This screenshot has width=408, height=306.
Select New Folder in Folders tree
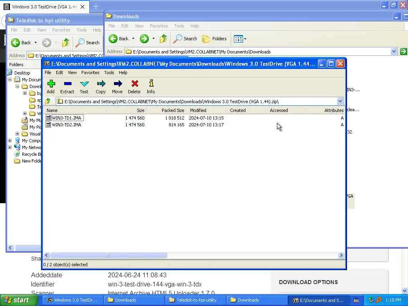(x=28, y=161)
